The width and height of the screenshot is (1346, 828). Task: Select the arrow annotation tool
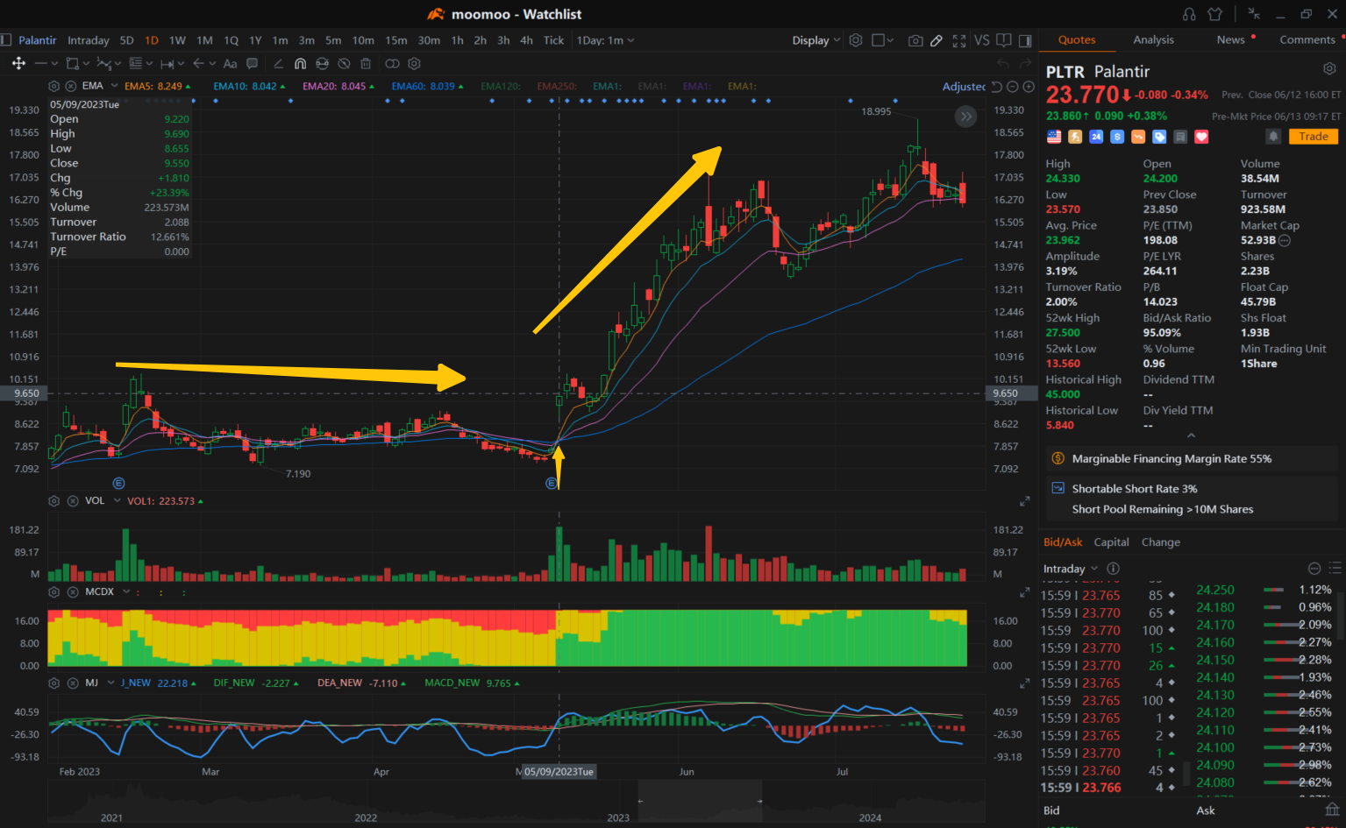coord(199,63)
